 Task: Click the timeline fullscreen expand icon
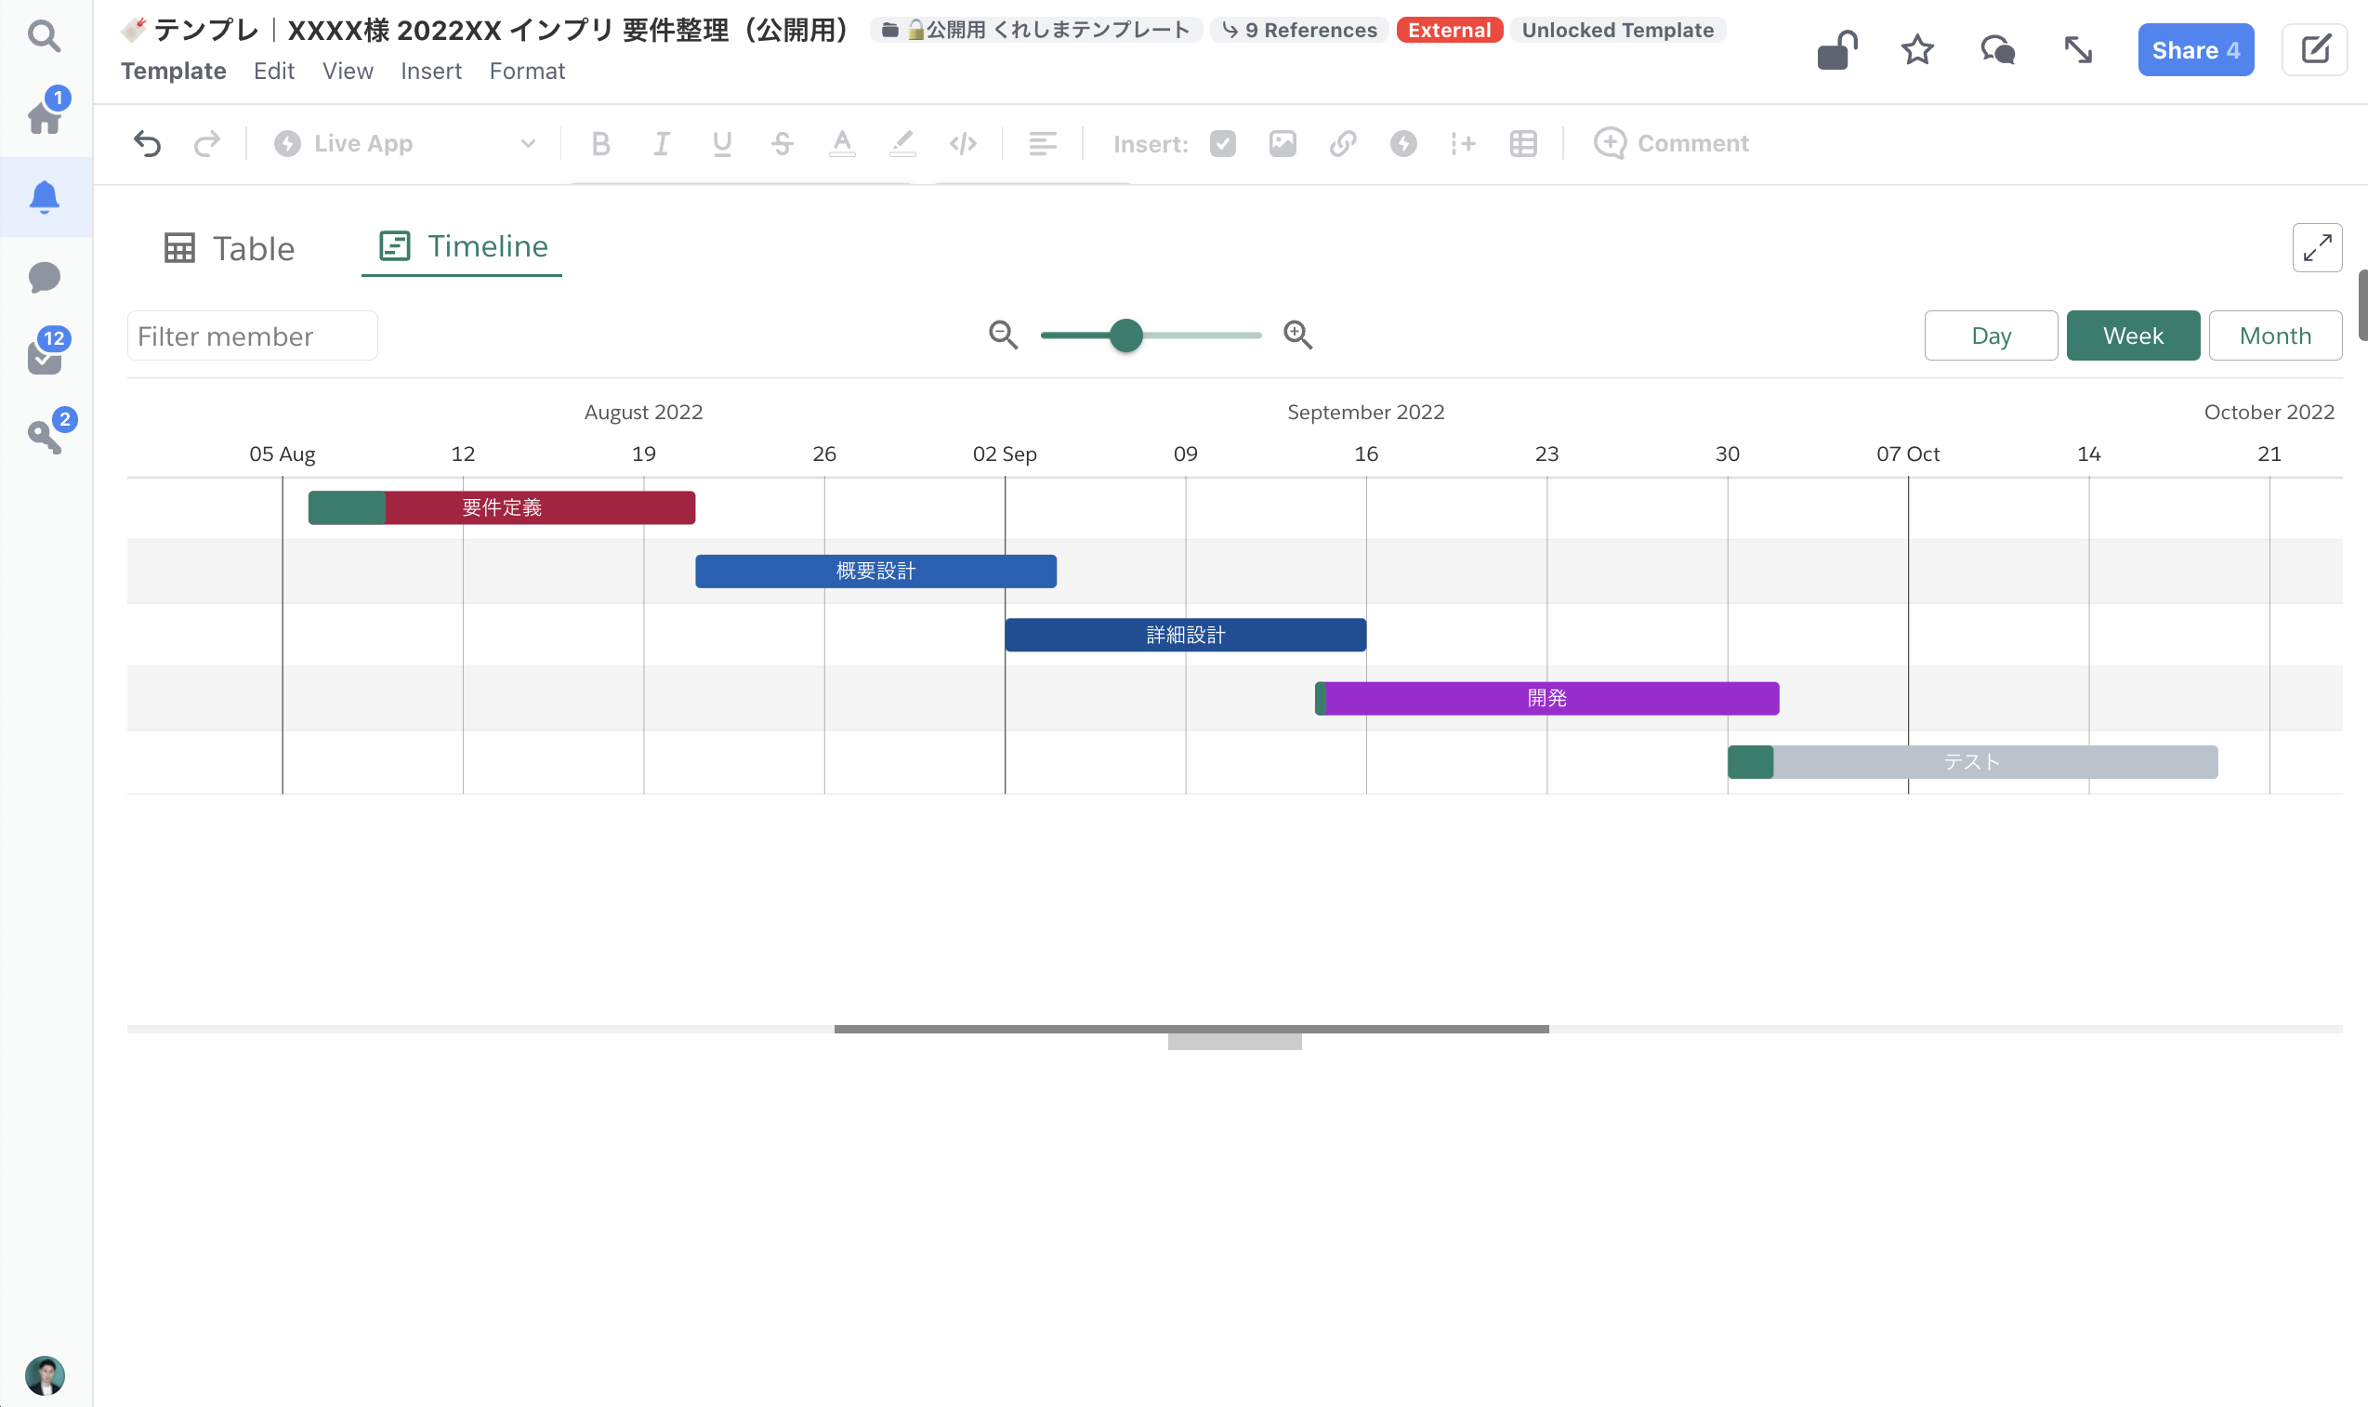[2316, 248]
